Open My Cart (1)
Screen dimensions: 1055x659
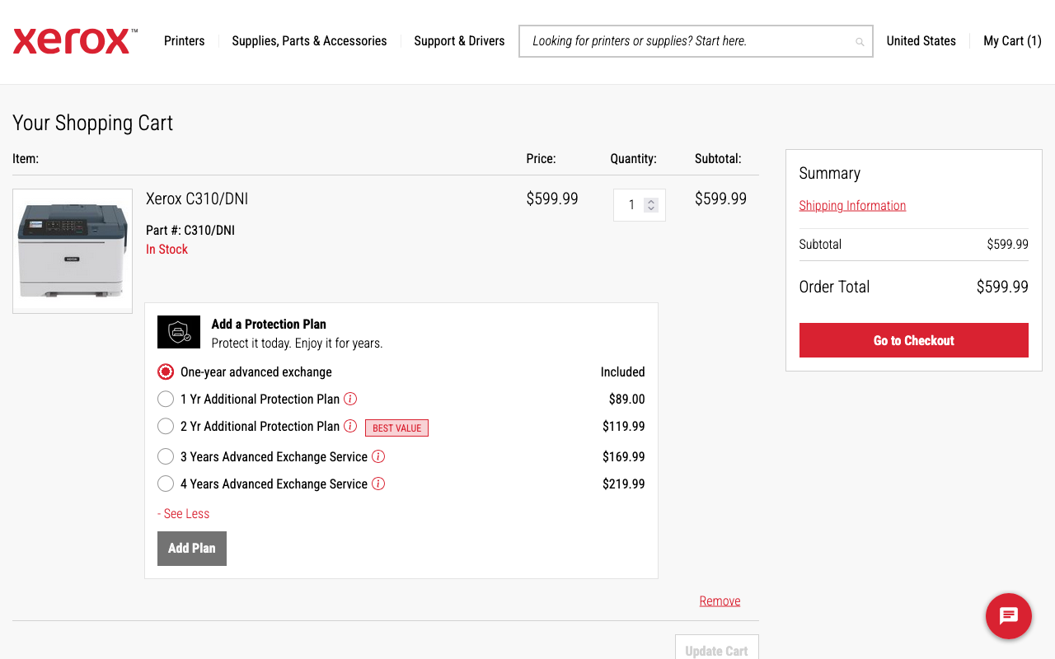pos(1012,41)
